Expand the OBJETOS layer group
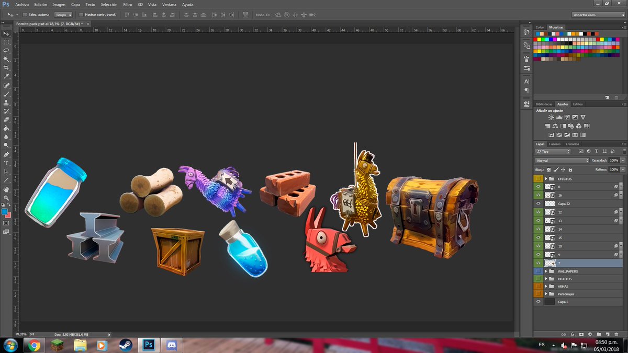This screenshot has height=353, width=628. click(x=546, y=279)
